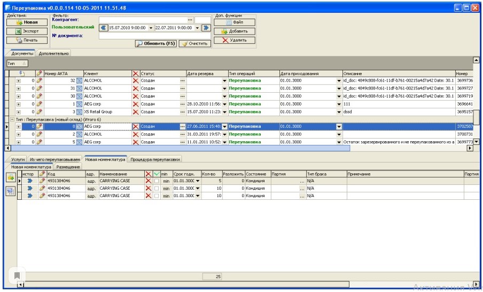The image size is (483, 292).
Task: Tick the checkbox in third CARRYING CASE row
Action: pyautogui.click(x=157, y=196)
